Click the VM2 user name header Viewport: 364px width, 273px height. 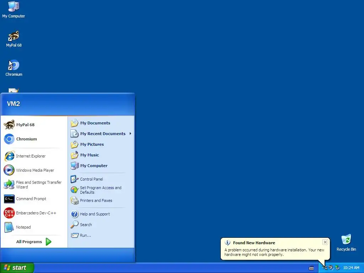tap(14, 104)
